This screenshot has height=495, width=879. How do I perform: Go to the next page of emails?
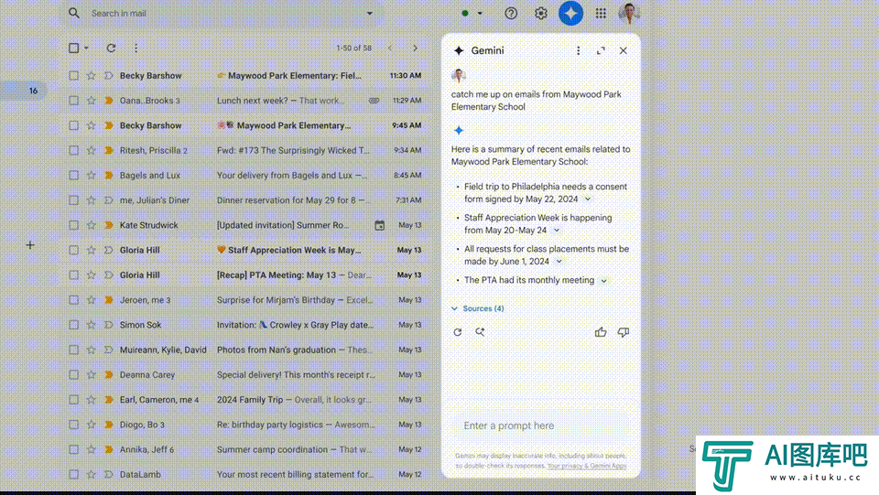coord(415,48)
